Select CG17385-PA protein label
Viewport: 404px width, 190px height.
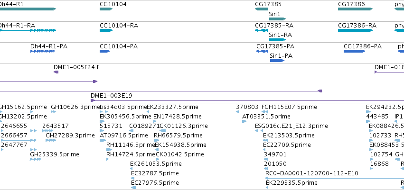coord(275,46)
